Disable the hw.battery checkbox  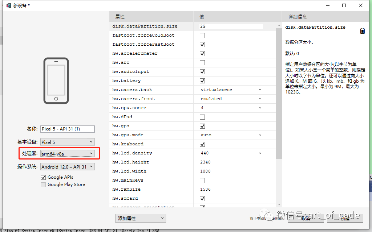tap(202, 81)
